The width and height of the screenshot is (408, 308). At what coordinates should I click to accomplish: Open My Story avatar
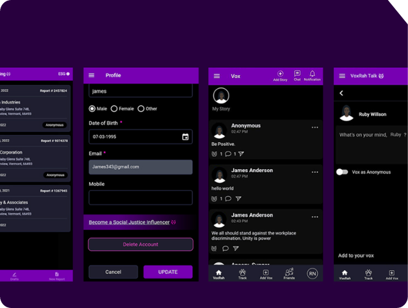[221, 96]
